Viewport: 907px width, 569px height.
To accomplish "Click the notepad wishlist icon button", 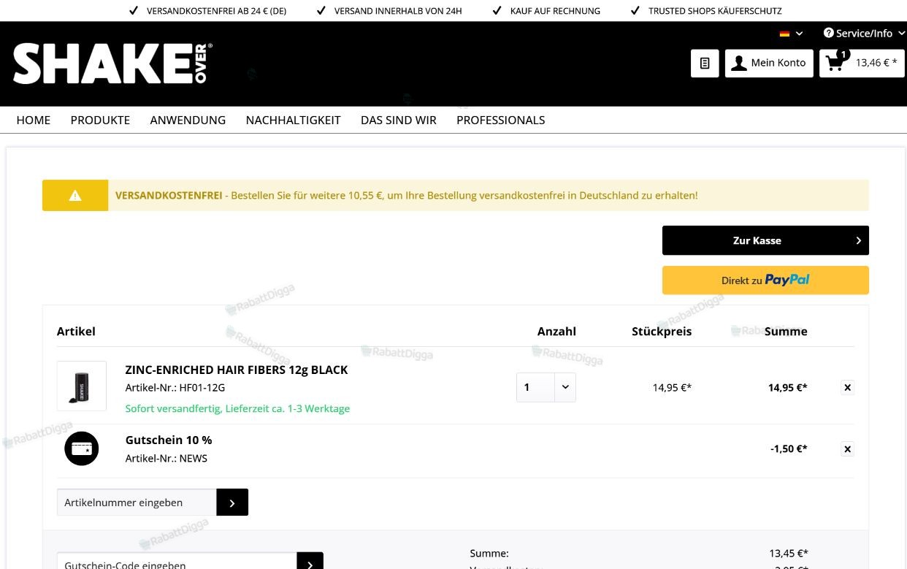I will [x=705, y=64].
